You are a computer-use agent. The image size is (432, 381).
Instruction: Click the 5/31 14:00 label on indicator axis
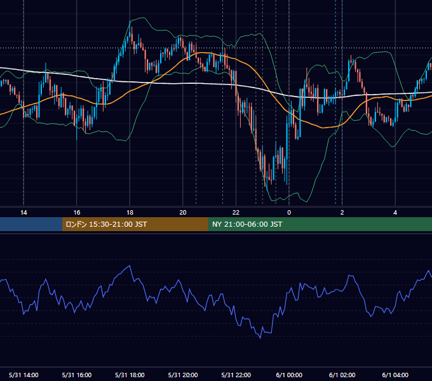[24, 375]
